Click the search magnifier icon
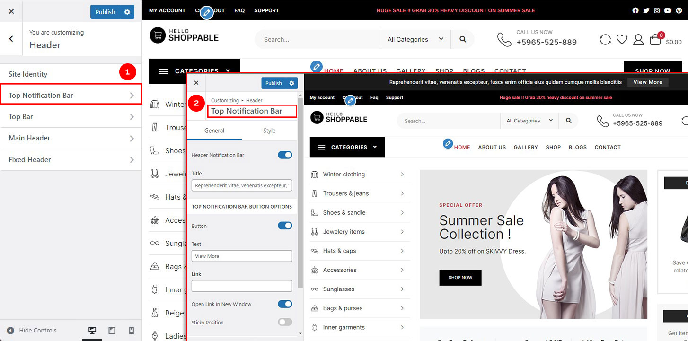Viewport: 688px width, 341px height. pos(462,39)
